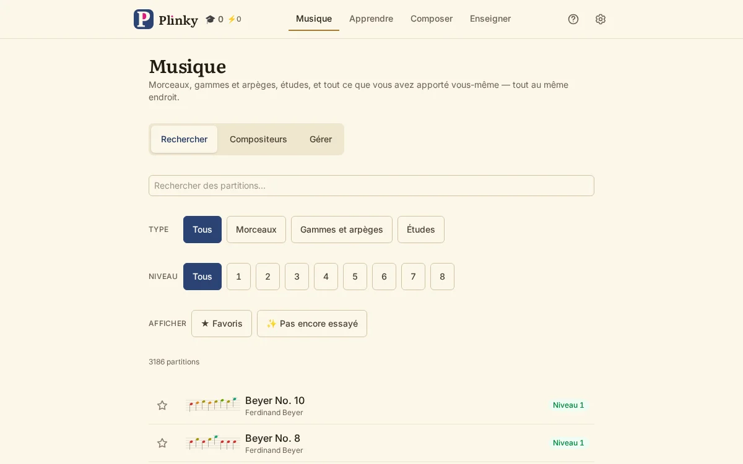Click the 3186 partitions count
Viewport: 743px width, 464px height.
pos(174,362)
